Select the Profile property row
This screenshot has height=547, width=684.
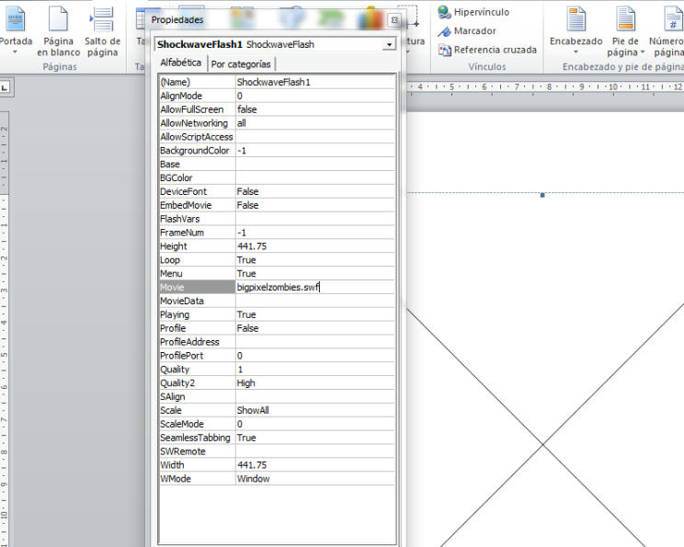click(277, 328)
